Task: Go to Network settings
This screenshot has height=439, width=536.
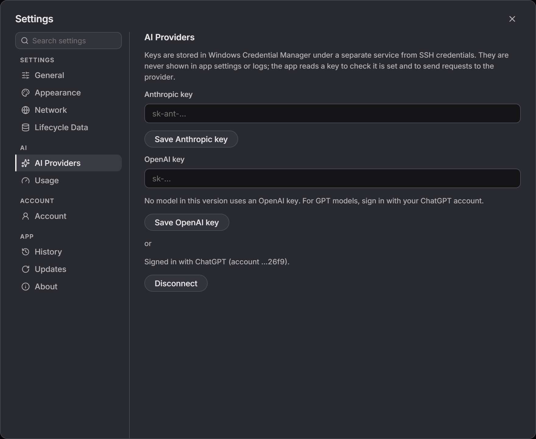Action: click(69, 110)
